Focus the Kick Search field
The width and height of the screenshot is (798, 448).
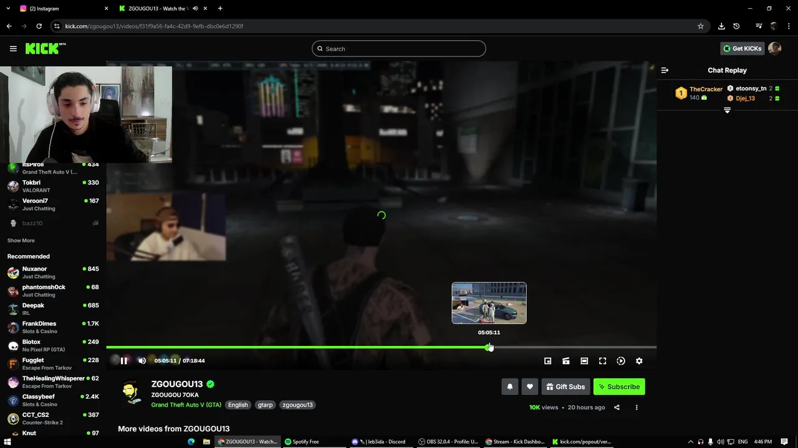399,49
